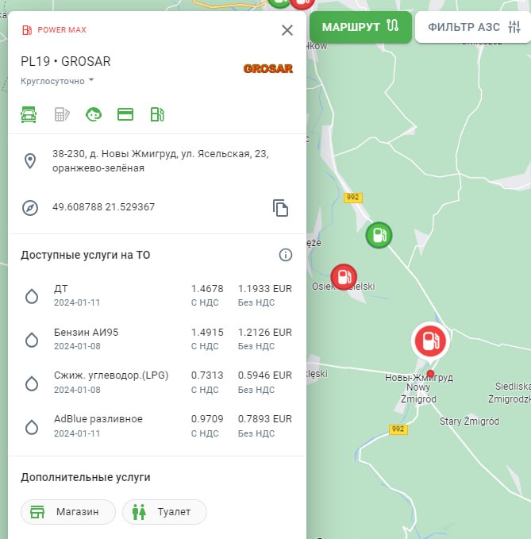
Task: Click the compass icon beside coordinates
Action: [30, 208]
